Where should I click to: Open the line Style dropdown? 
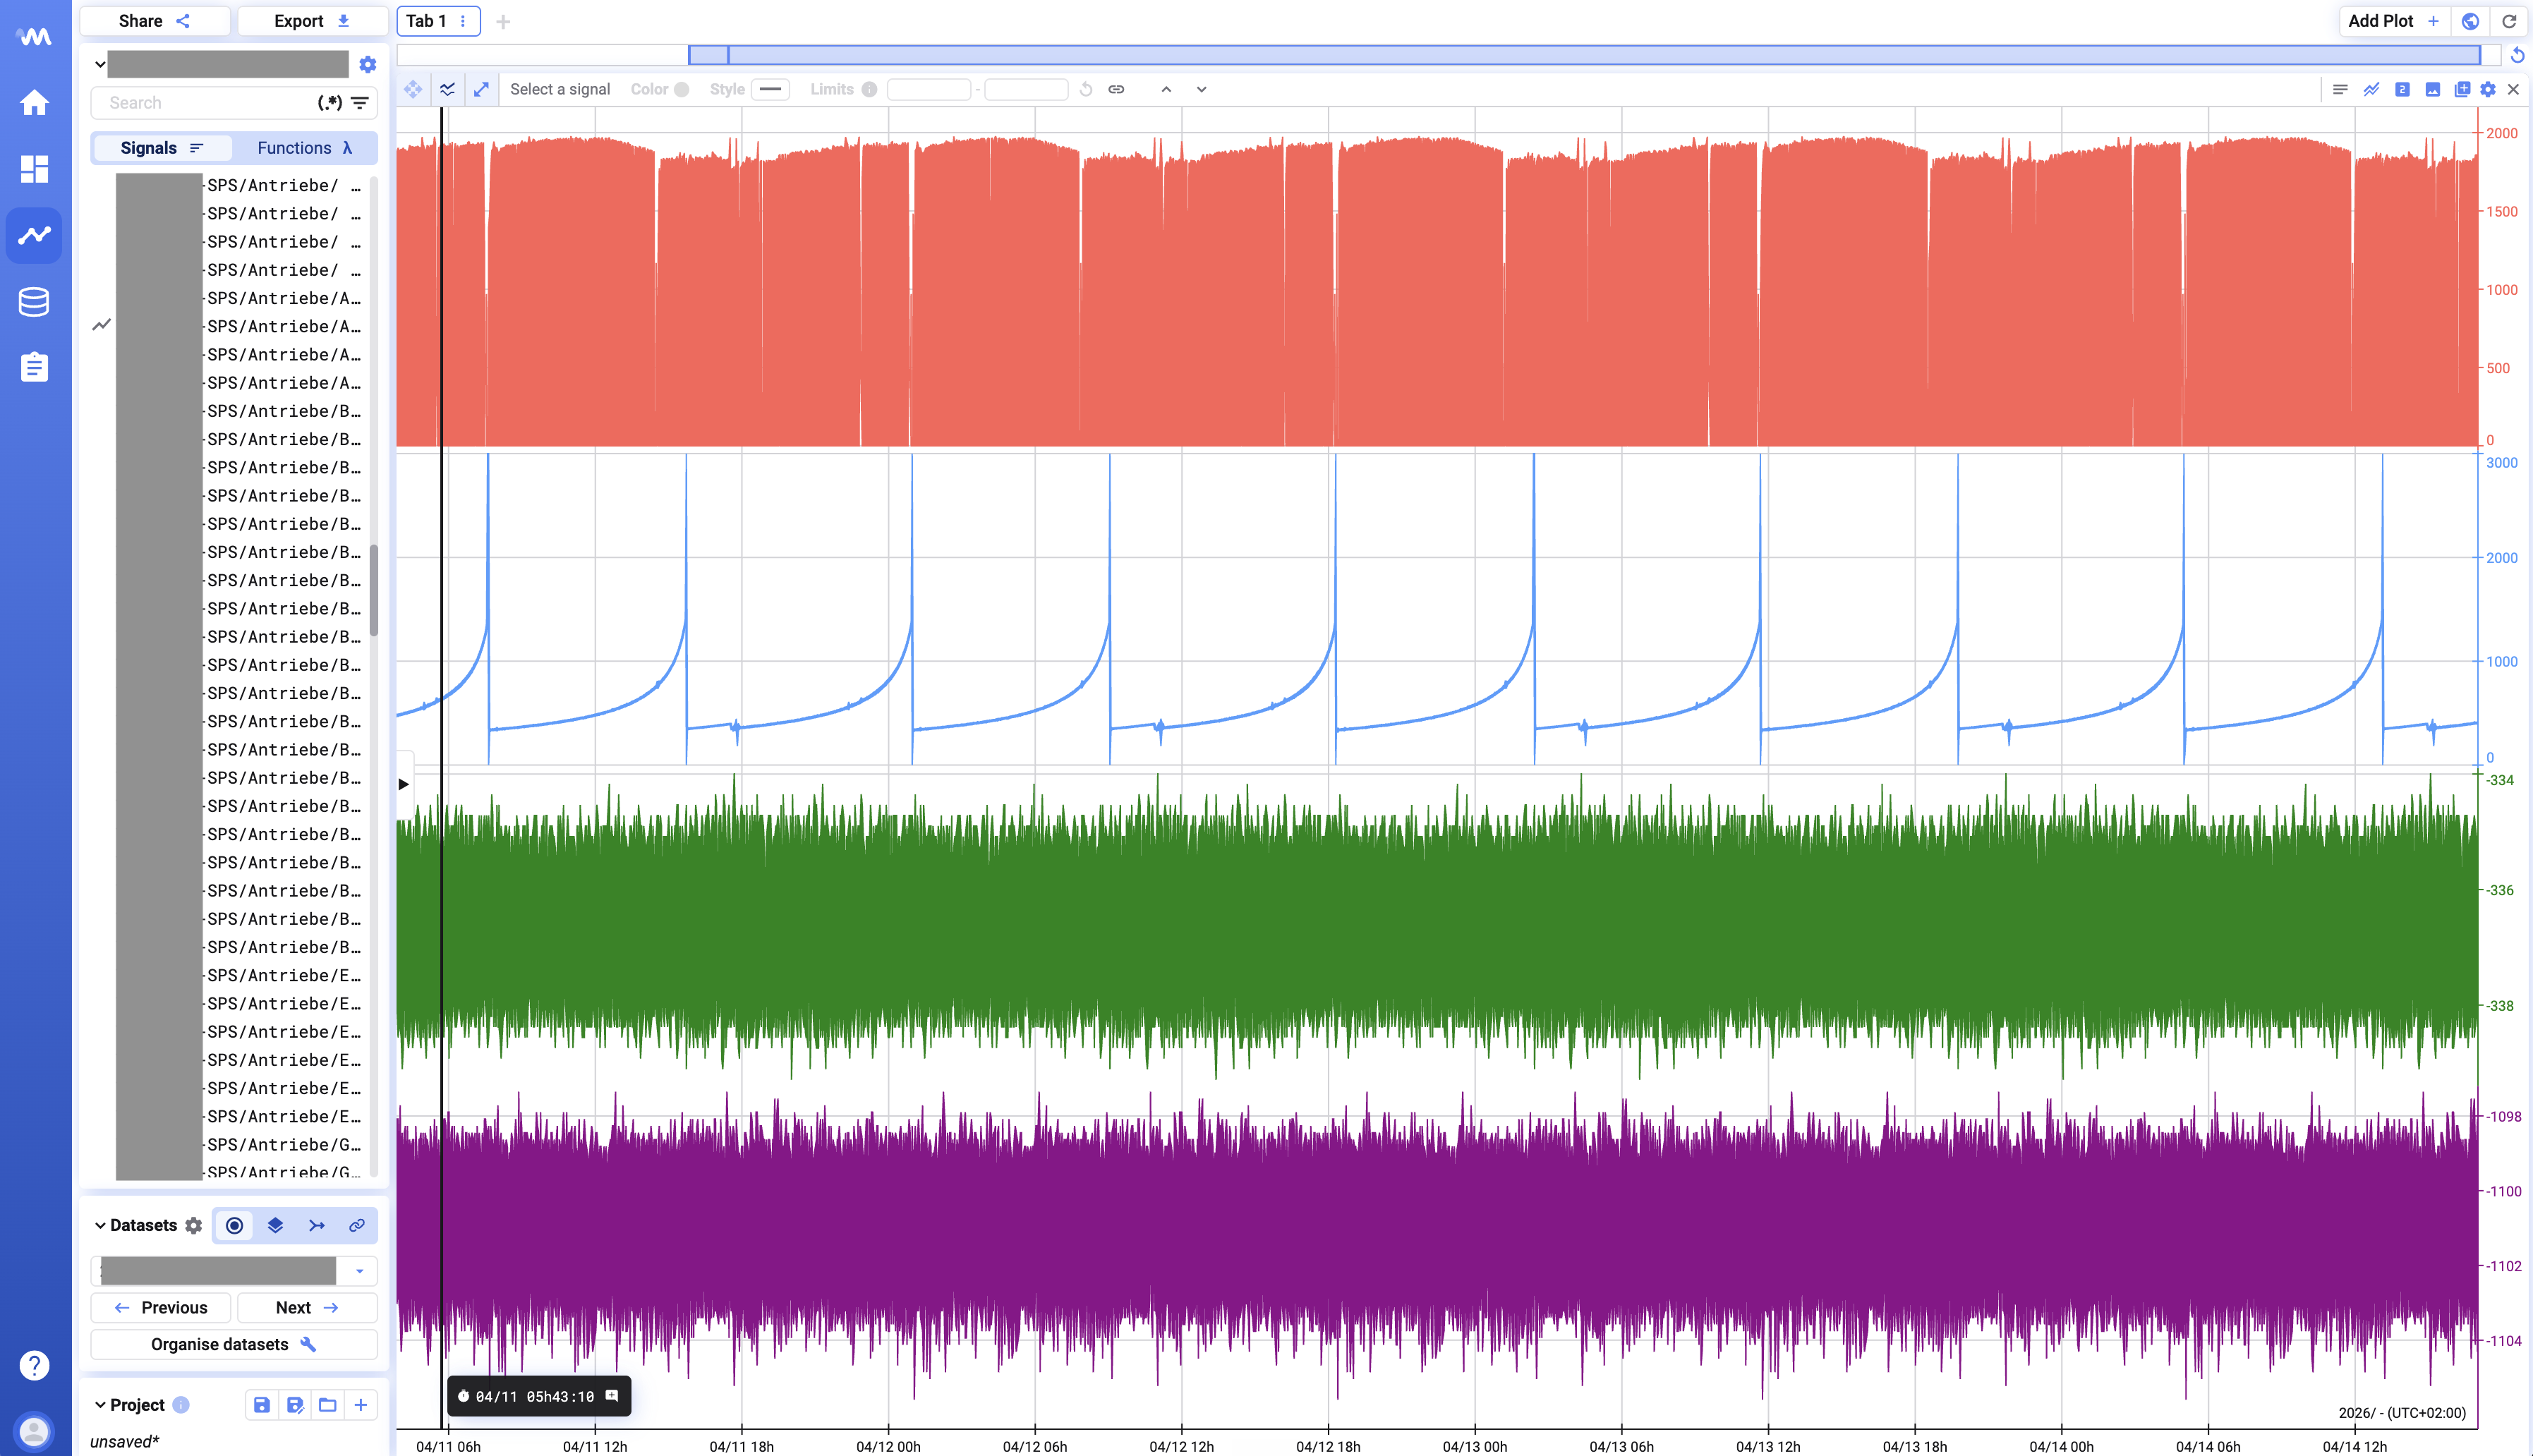point(770,89)
